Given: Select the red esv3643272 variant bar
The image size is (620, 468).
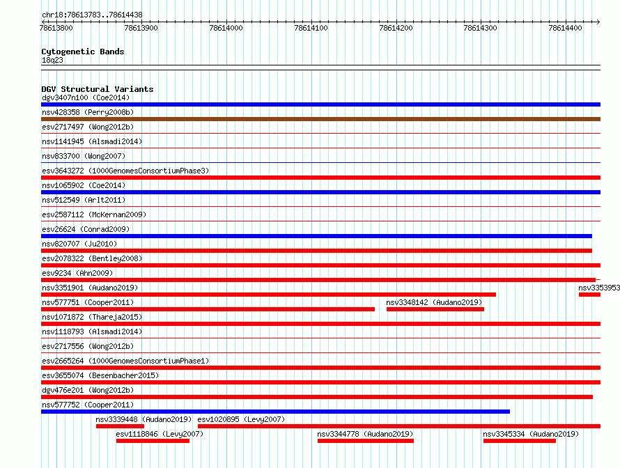Looking at the screenshot, I should (320, 178).
